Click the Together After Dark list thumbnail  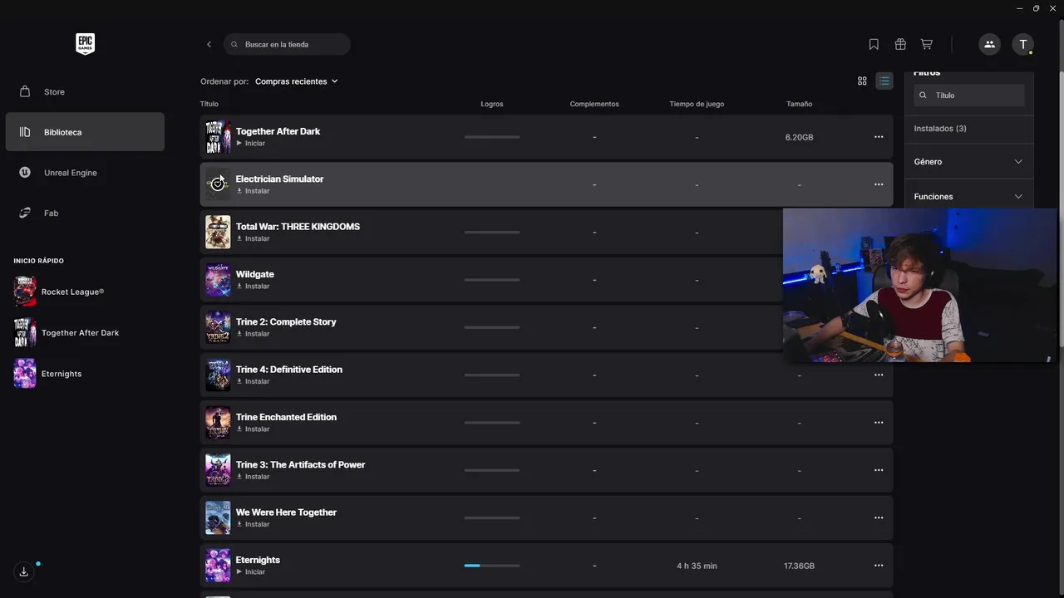[218, 136]
